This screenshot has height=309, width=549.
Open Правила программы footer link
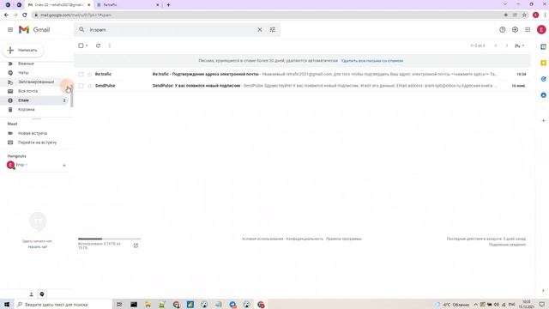tap(344, 239)
